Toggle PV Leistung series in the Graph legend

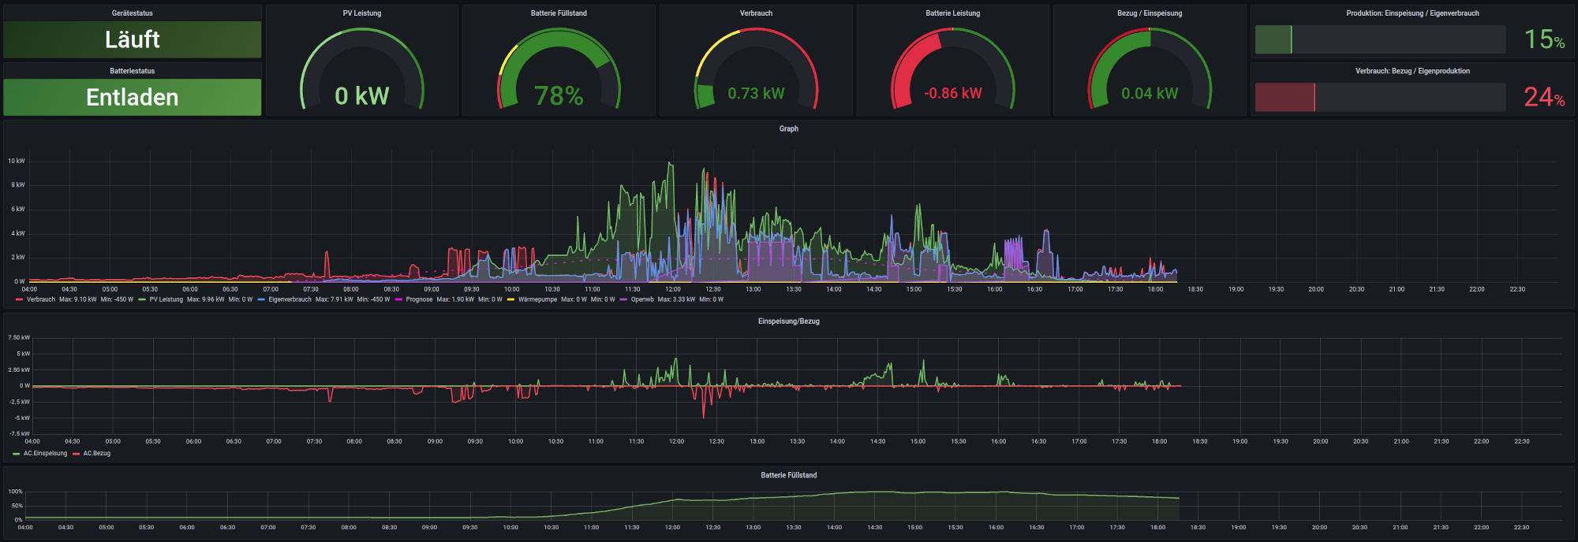[x=166, y=299]
